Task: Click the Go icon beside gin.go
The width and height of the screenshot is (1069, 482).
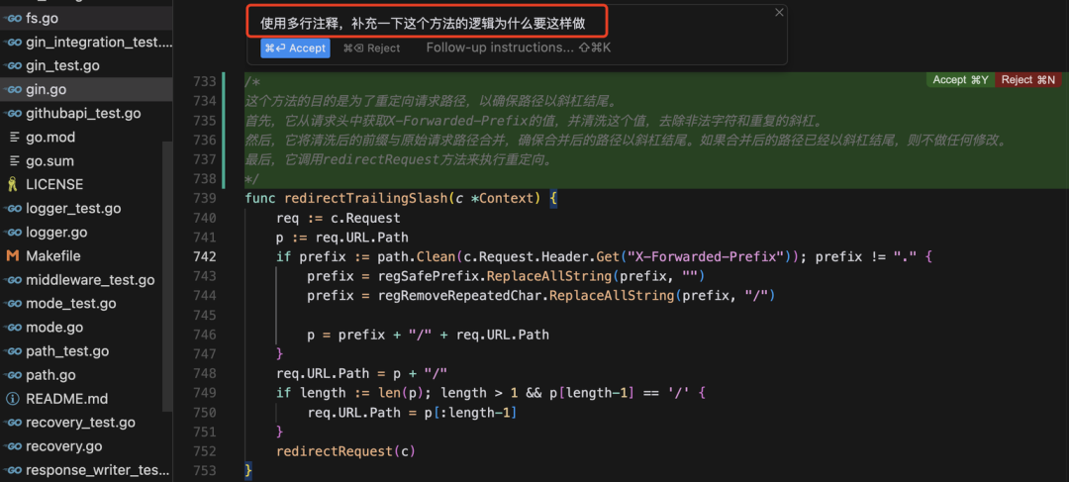Action: coord(12,89)
